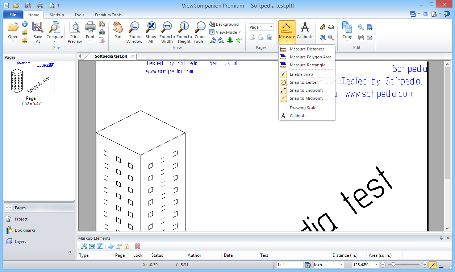Click the Measure ribbon button
Viewport: 455px width, 272px height.
[287, 32]
